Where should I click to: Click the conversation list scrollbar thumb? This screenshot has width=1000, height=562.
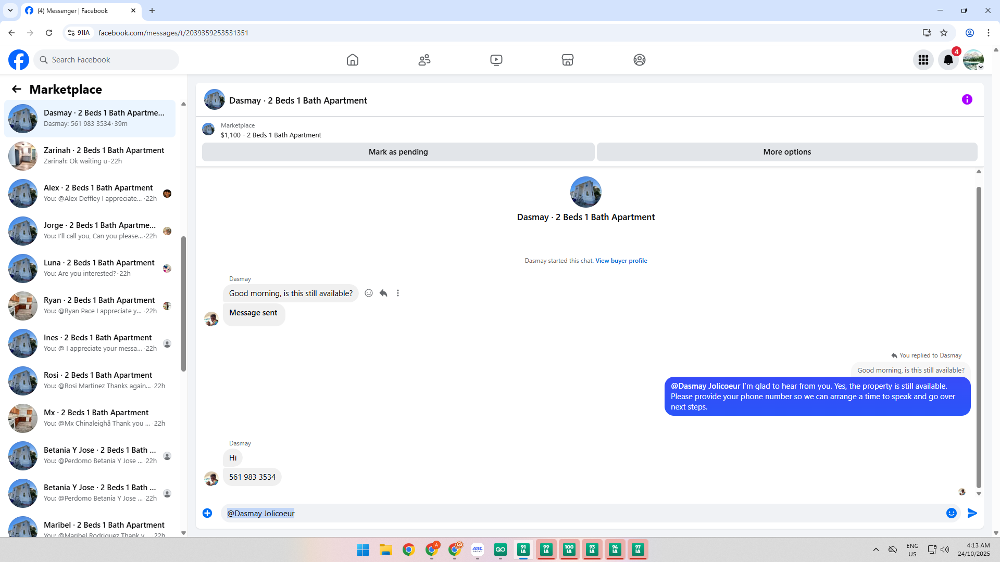pos(183,304)
